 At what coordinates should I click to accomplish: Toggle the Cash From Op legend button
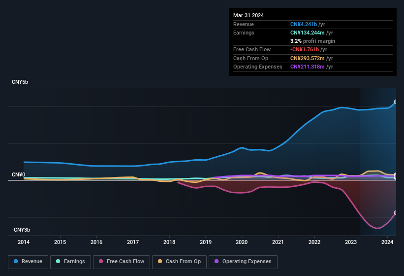179,262
